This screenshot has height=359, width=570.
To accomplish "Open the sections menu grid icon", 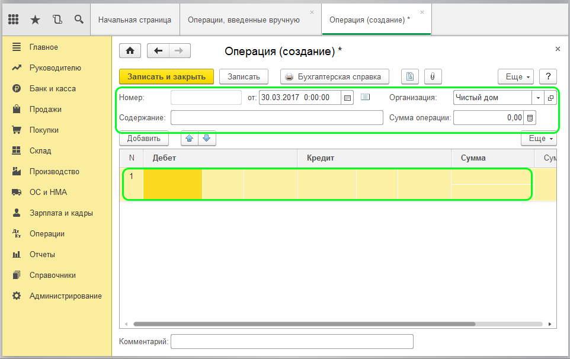I will coord(13,20).
